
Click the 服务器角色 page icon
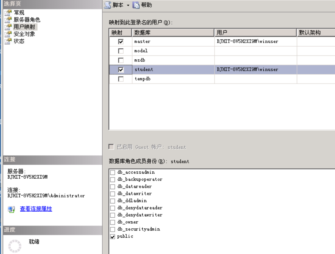pos(8,20)
